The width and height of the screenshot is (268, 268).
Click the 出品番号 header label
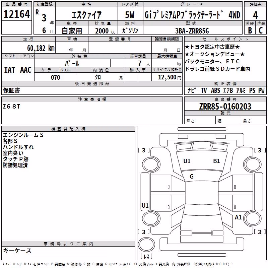tap(16, 4)
